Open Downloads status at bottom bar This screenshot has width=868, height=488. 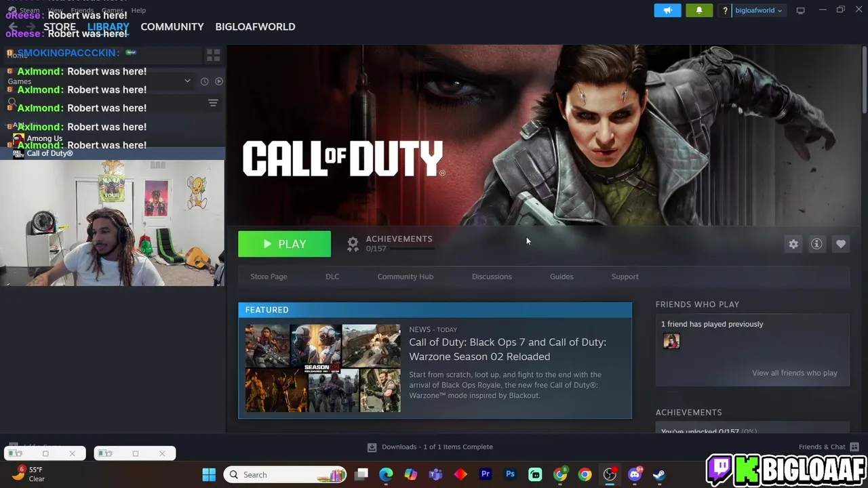tap(430, 447)
